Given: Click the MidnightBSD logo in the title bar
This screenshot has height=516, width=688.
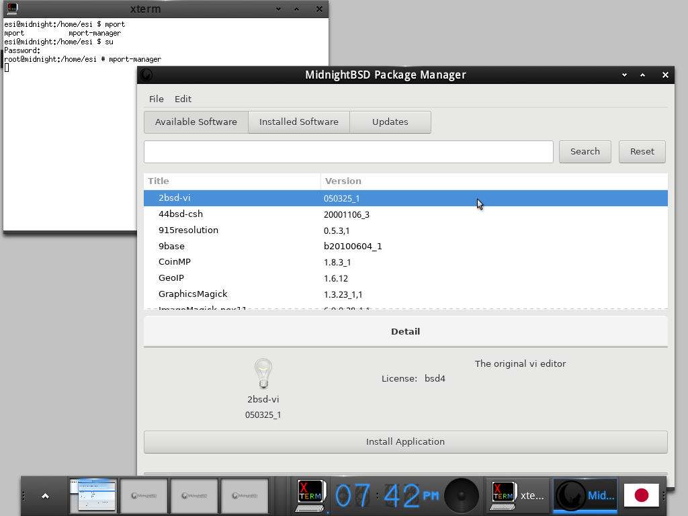Looking at the screenshot, I should click(x=146, y=75).
